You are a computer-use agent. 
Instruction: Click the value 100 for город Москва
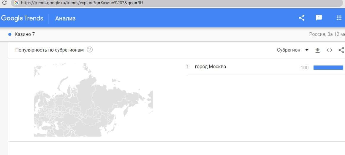[305, 68]
